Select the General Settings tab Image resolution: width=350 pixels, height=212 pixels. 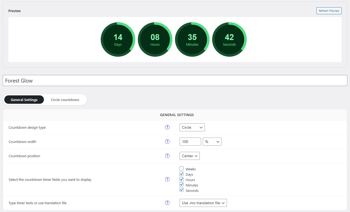[x=24, y=100]
